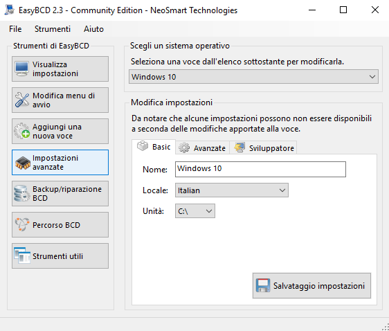This screenshot has height=331, width=389.
Task: Open the Locale dropdown showing Italian
Action: pyautogui.click(x=232, y=190)
